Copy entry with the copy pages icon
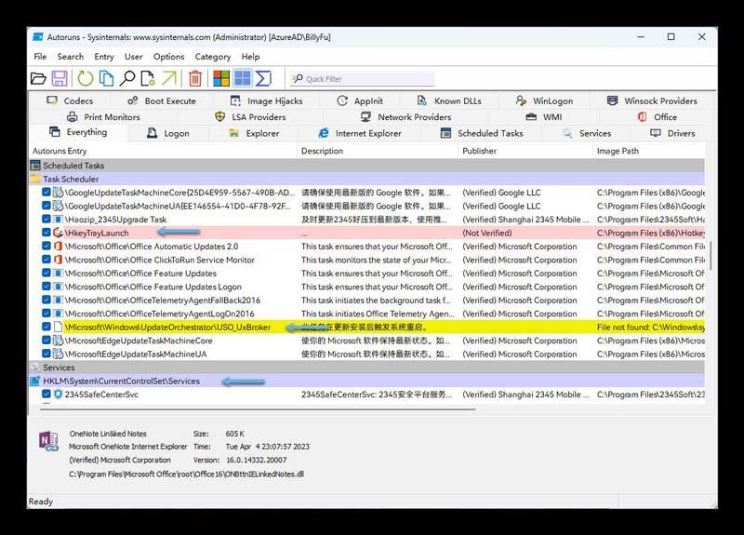Screen dimensions: 744x535 pos(106,79)
